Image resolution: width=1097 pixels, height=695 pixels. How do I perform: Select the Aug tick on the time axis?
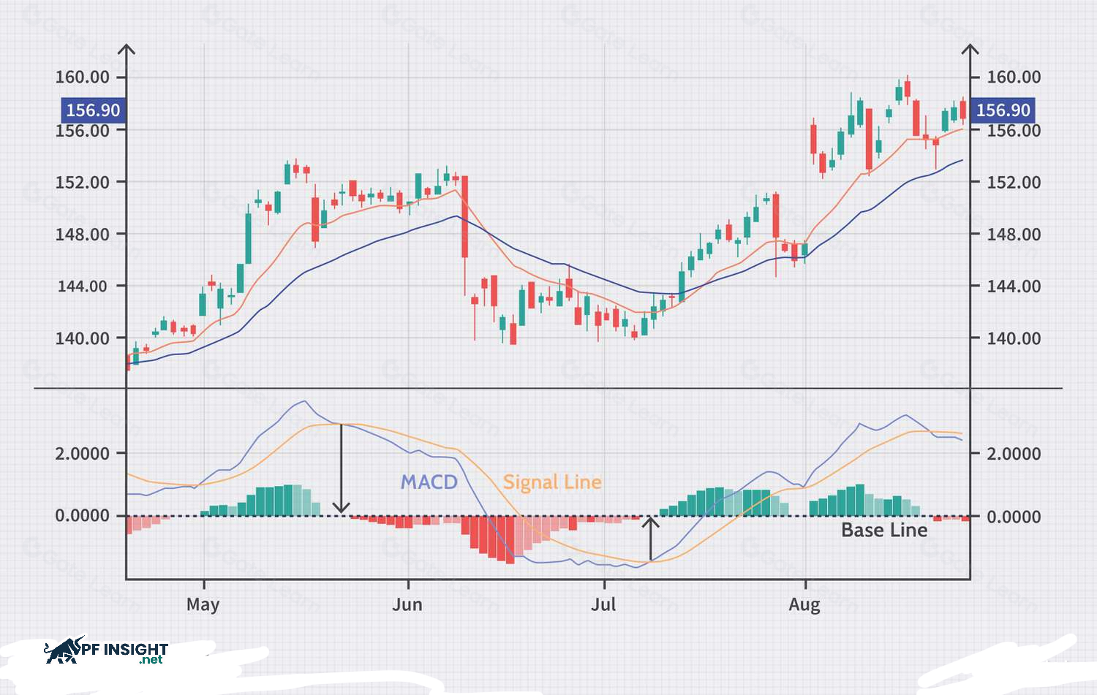coord(804,604)
